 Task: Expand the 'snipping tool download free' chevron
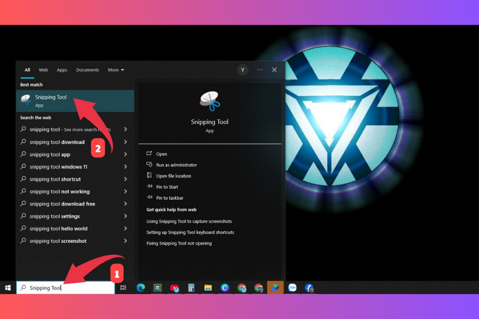125,203
